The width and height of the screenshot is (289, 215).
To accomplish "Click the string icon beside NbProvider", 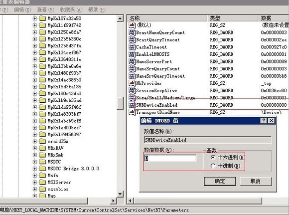I will click(132, 83).
